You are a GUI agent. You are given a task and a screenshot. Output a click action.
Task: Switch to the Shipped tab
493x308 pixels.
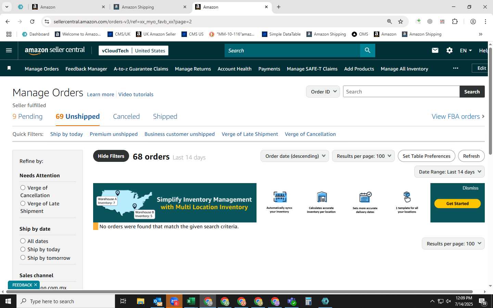pyautogui.click(x=165, y=116)
